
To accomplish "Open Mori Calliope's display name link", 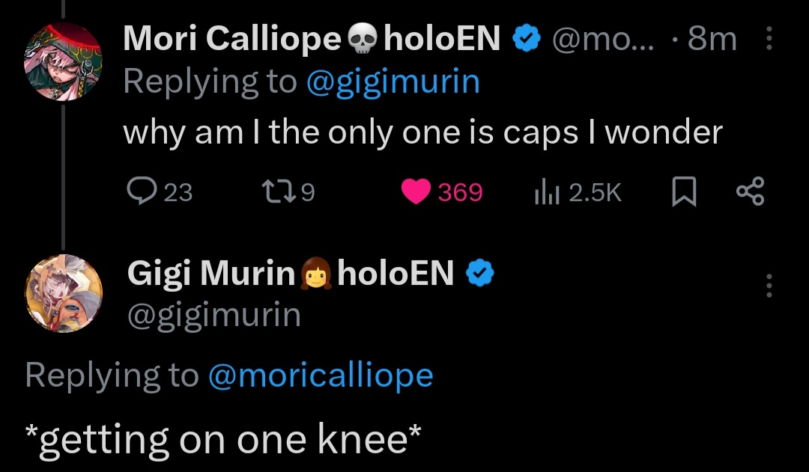I will [x=231, y=38].
